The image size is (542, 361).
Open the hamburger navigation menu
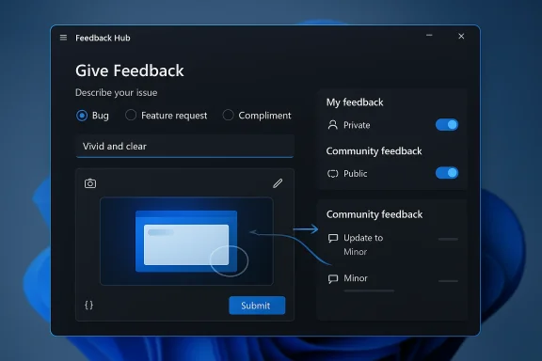(x=63, y=38)
